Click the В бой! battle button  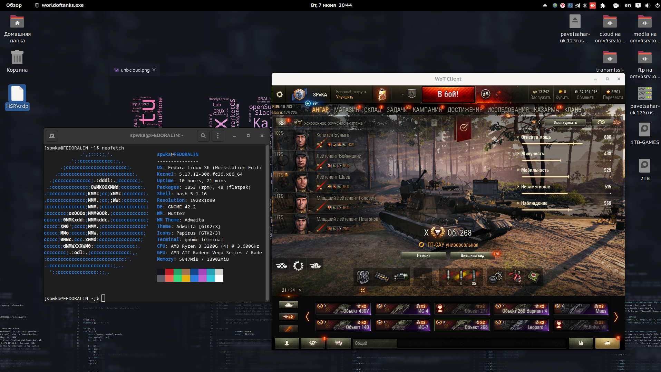448,94
